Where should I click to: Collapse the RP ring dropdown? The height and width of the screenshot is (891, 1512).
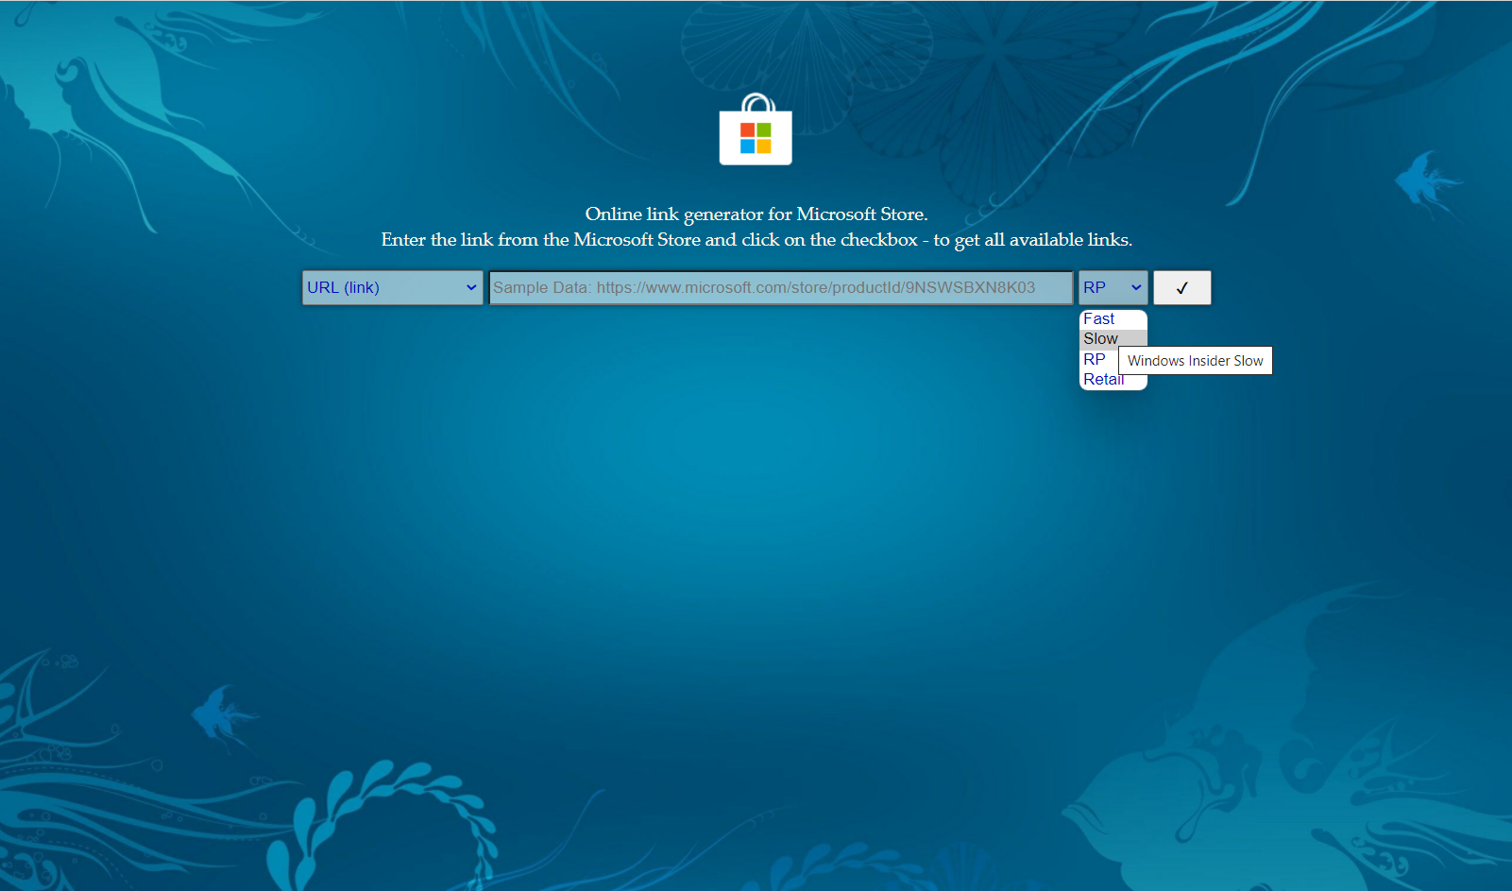(1113, 288)
